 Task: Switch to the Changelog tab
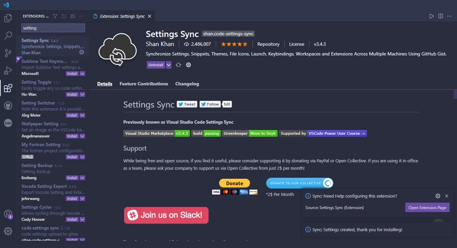(x=187, y=83)
